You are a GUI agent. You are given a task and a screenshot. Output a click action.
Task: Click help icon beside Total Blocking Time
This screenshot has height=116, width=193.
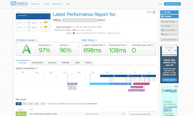(127, 45)
